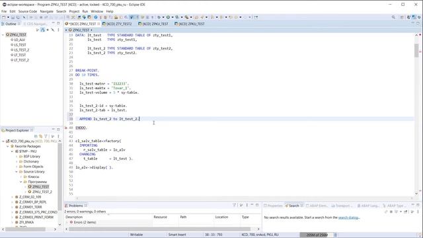Screen dimensions: 423x238
Task: Click the Description column header in Problems
Action: pyautogui.click(x=74, y=217)
